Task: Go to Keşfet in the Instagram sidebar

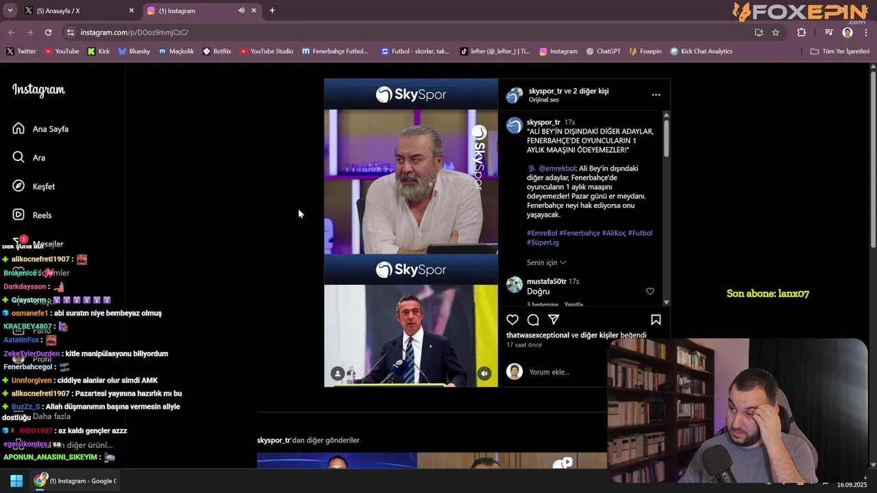Action: [x=34, y=186]
